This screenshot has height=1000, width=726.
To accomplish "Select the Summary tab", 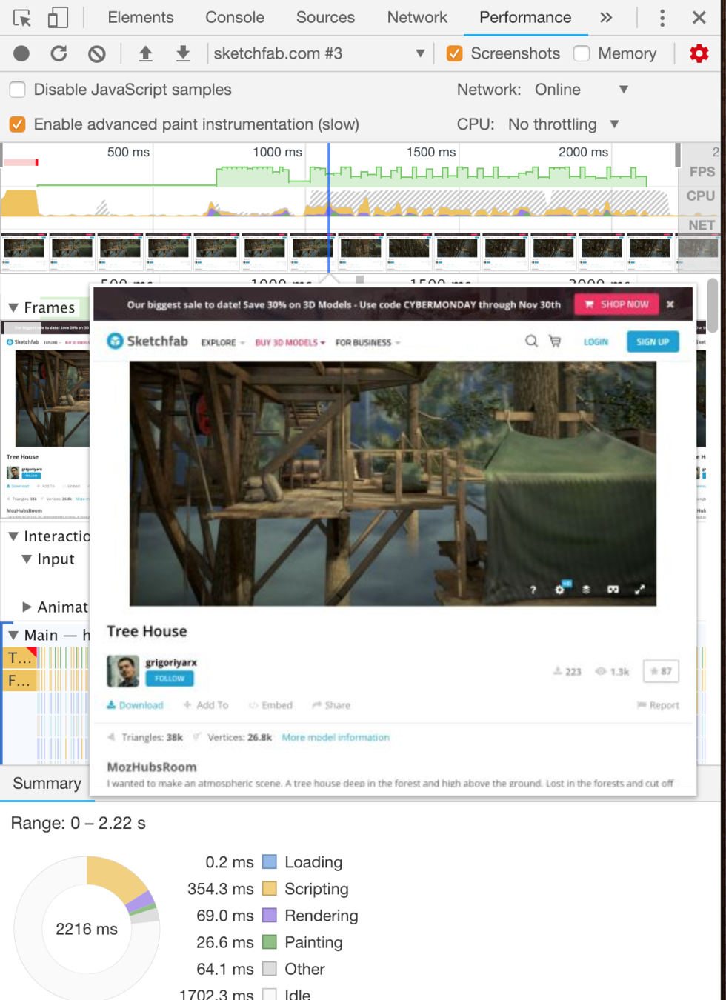I will pos(47,784).
